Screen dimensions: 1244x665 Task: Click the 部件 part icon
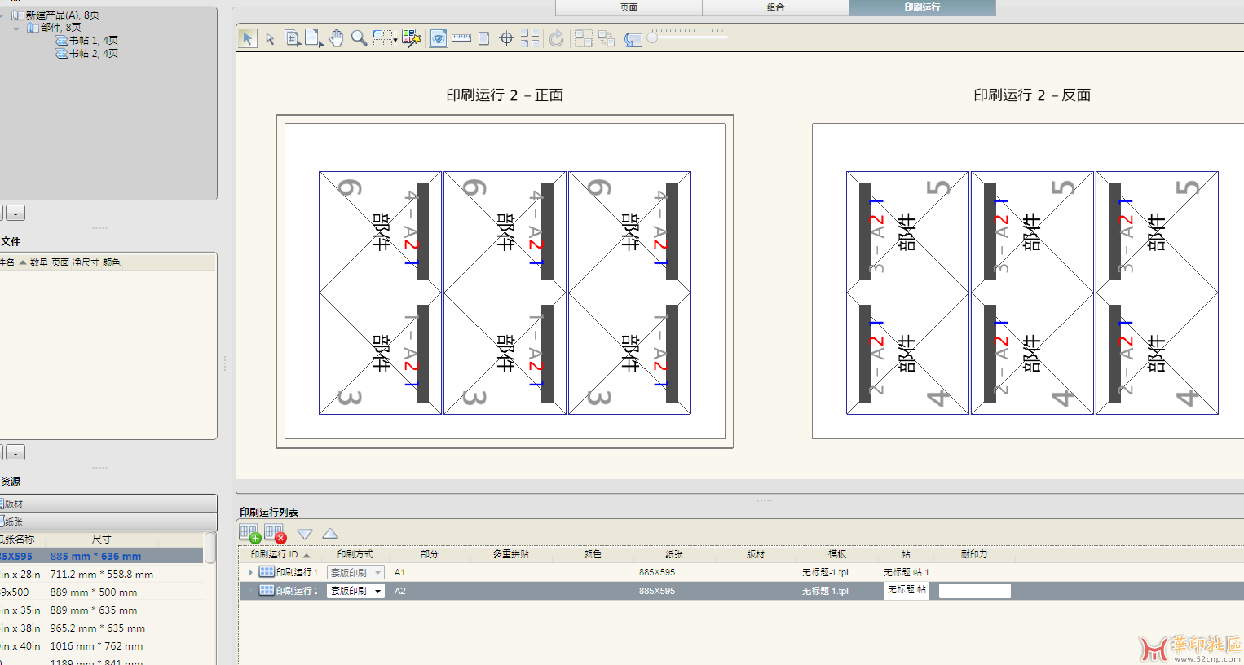(x=33, y=28)
